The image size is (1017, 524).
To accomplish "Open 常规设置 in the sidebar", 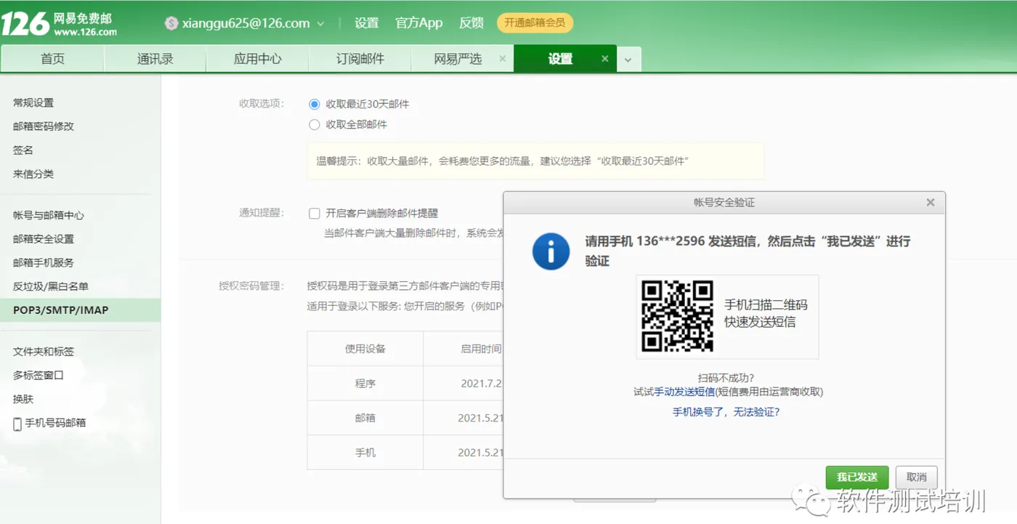I will coord(33,102).
